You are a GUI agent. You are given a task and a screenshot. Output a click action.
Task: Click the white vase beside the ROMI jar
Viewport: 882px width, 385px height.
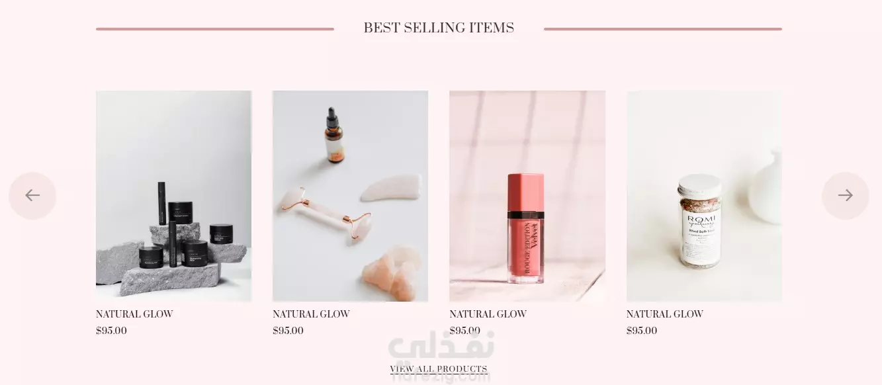tap(766, 188)
